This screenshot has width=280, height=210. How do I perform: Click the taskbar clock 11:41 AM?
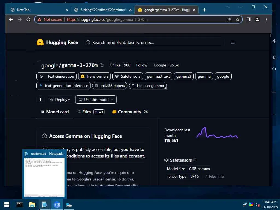(x=270, y=202)
